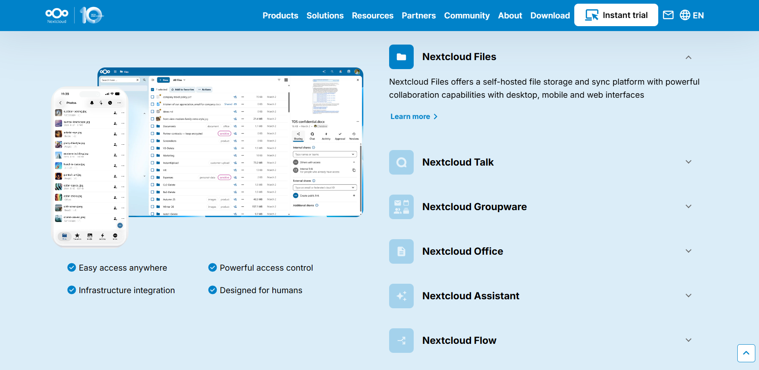Viewport: 759px width, 370px height.
Task: Click the Nextcloud Assistant heading
Action: point(471,296)
